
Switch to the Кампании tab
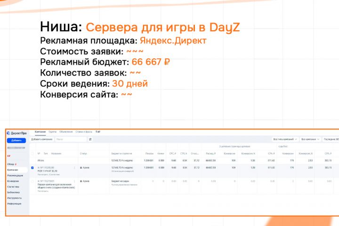(x=40, y=132)
